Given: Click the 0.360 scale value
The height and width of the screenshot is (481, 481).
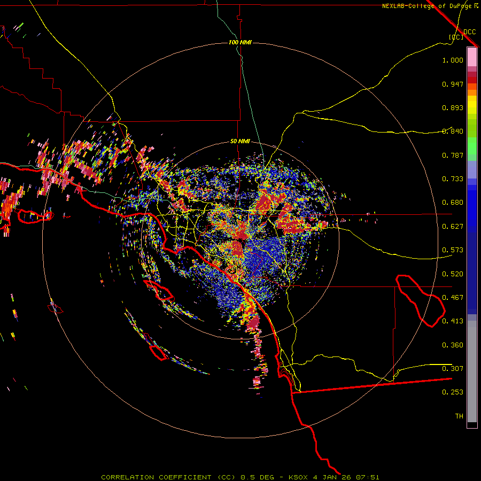Looking at the screenshot, I should (453, 345).
